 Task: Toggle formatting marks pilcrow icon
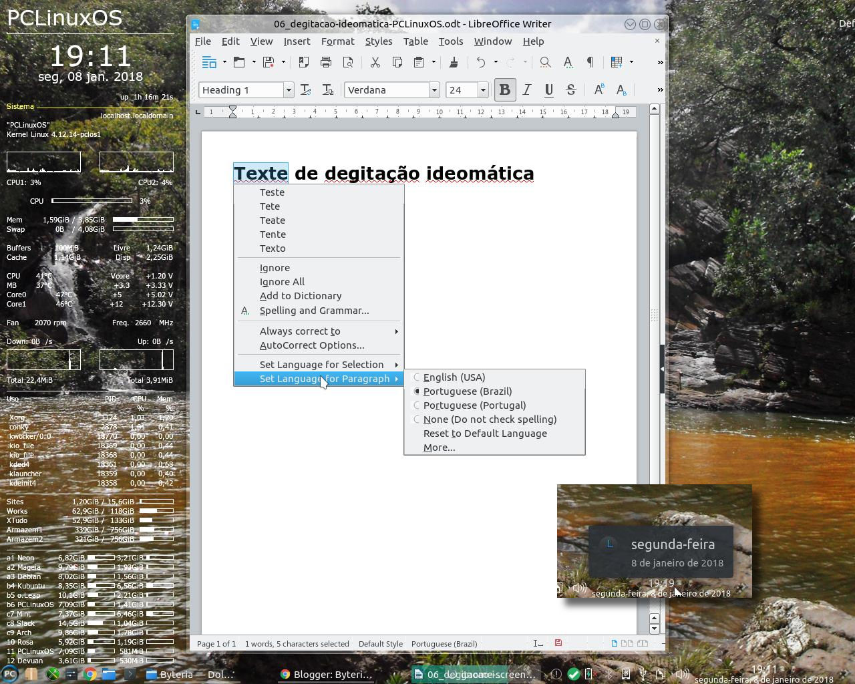590,62
